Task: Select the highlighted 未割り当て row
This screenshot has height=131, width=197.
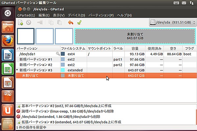Action: pyautogui.click(x=106, y=76)
